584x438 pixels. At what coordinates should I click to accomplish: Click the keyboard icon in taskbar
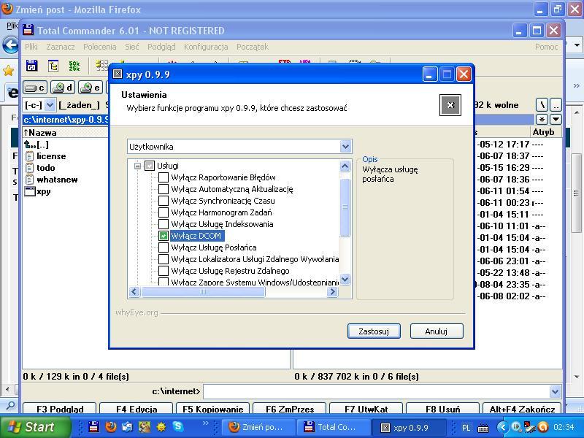(483, 428)
